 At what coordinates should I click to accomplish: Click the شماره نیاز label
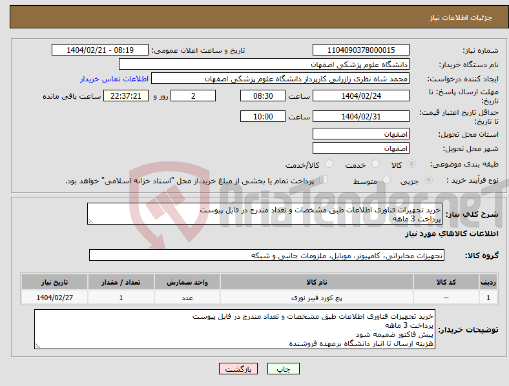pos(481,50)
